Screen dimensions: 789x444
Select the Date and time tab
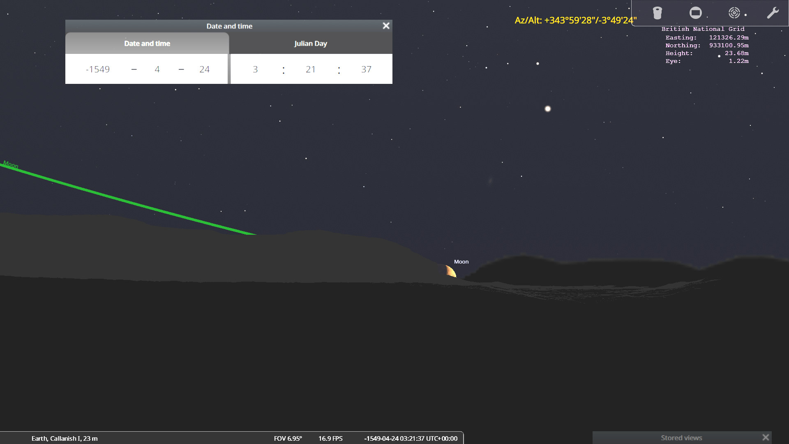(147, 44)
